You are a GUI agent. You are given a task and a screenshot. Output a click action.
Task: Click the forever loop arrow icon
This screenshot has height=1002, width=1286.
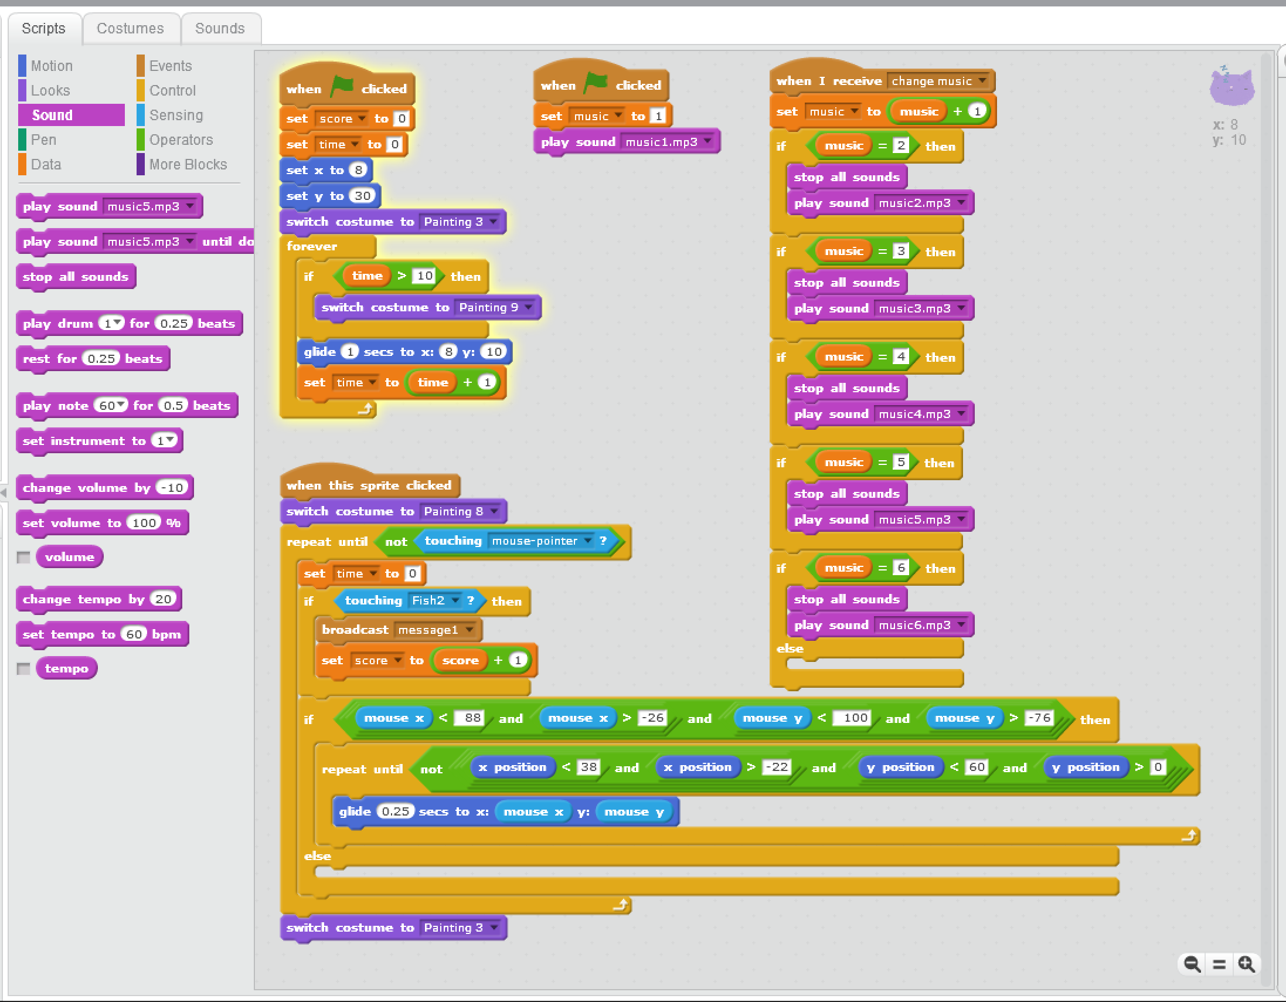click(x=366, y=408)
